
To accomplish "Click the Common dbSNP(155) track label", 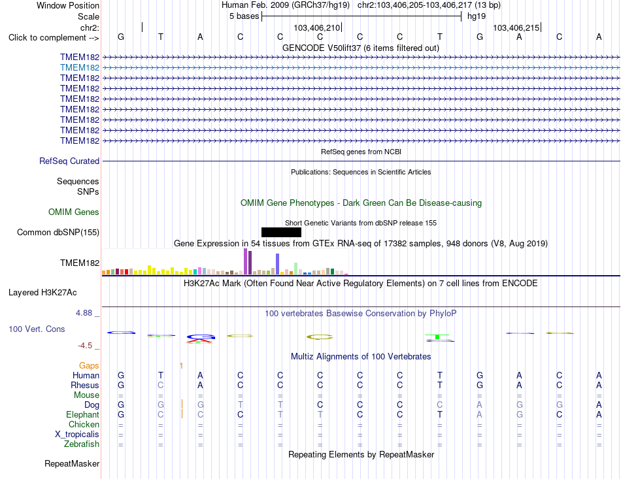I will [x=58, y=233].
